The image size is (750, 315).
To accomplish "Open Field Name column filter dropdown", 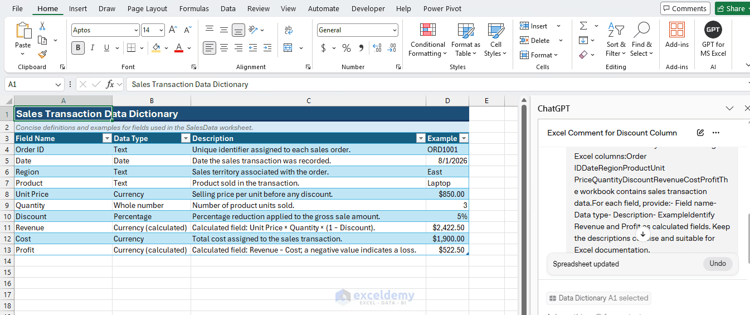I will click(x=108, y=138).
